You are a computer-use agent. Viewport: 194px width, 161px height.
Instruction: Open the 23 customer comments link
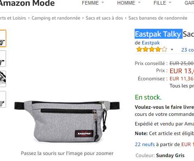188,50
